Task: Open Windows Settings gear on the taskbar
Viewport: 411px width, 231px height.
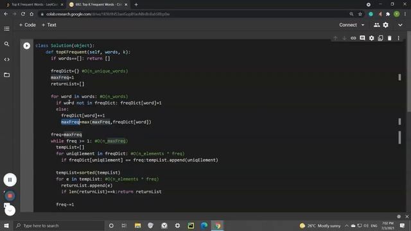Action: (x=177, y=226)
